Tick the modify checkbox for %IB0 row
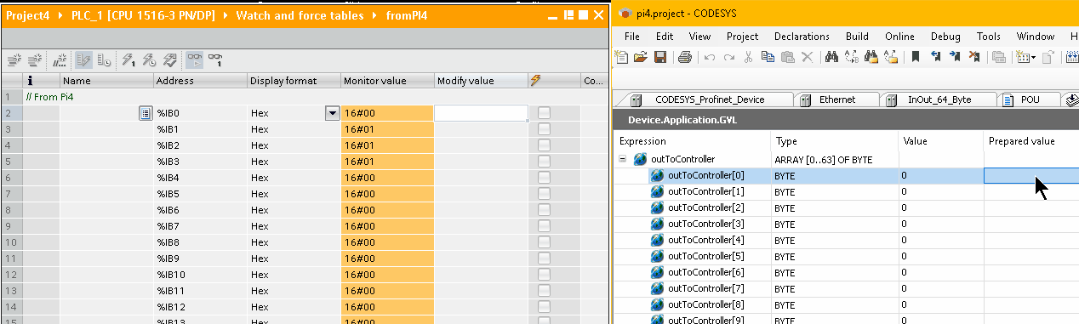Screen dimensions: 1079x324 pos(545,113)
